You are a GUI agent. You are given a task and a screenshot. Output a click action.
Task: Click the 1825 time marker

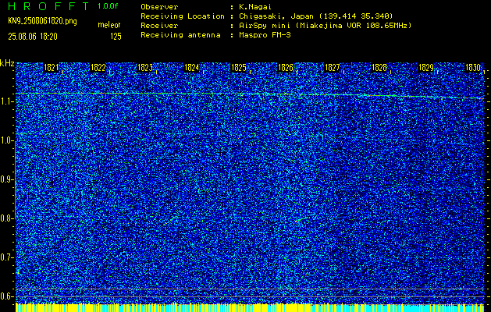point(239,68)
